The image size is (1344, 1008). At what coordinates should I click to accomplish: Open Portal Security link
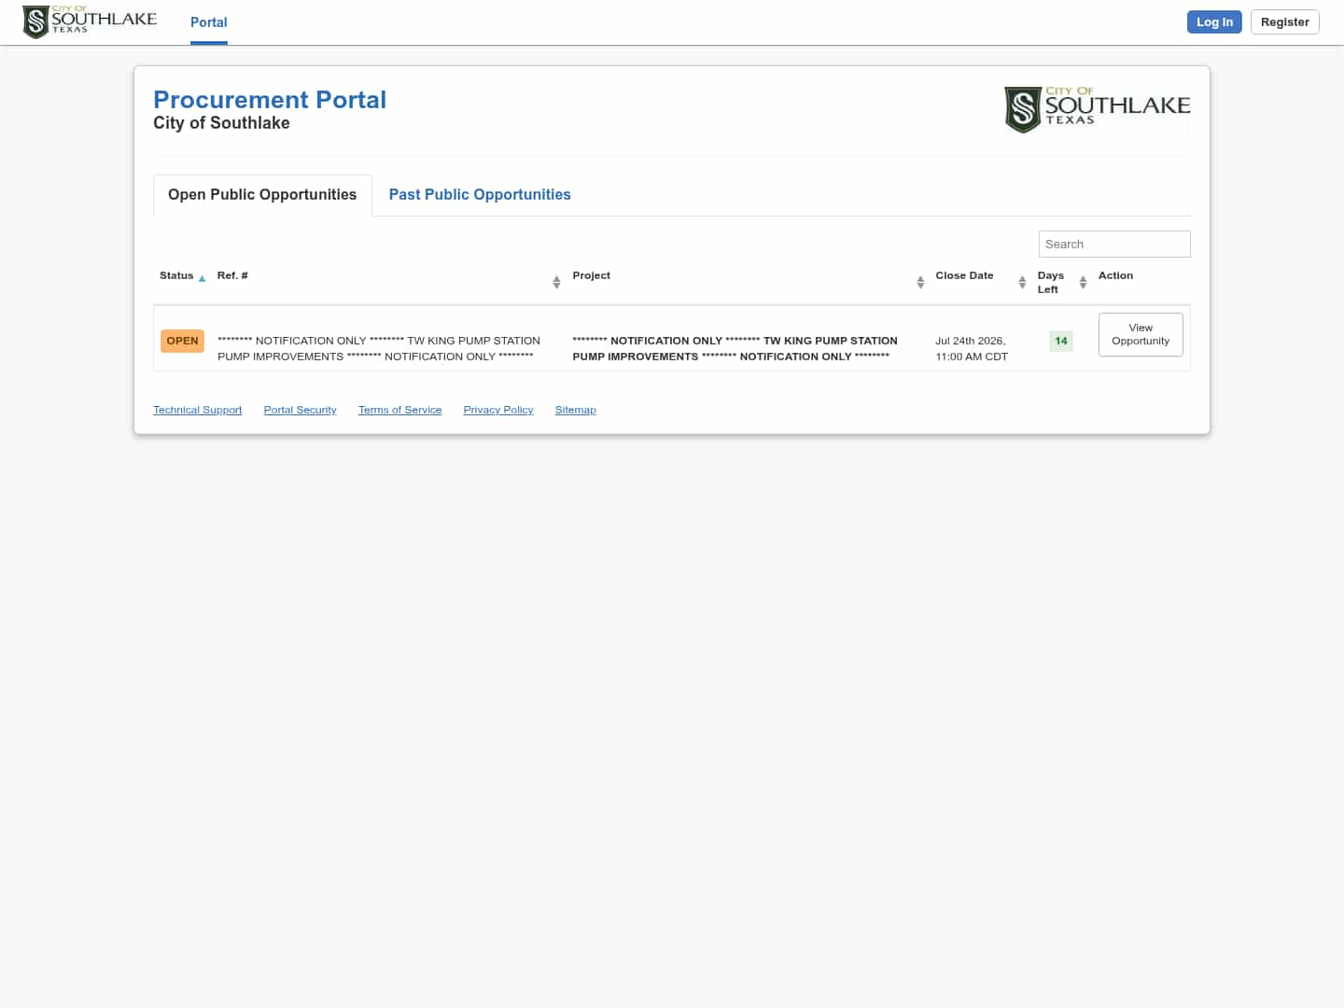[300, 410]
